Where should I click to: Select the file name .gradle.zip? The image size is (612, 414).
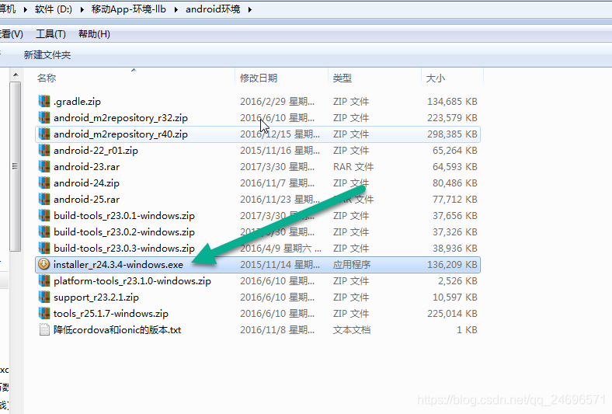point(78,102)
